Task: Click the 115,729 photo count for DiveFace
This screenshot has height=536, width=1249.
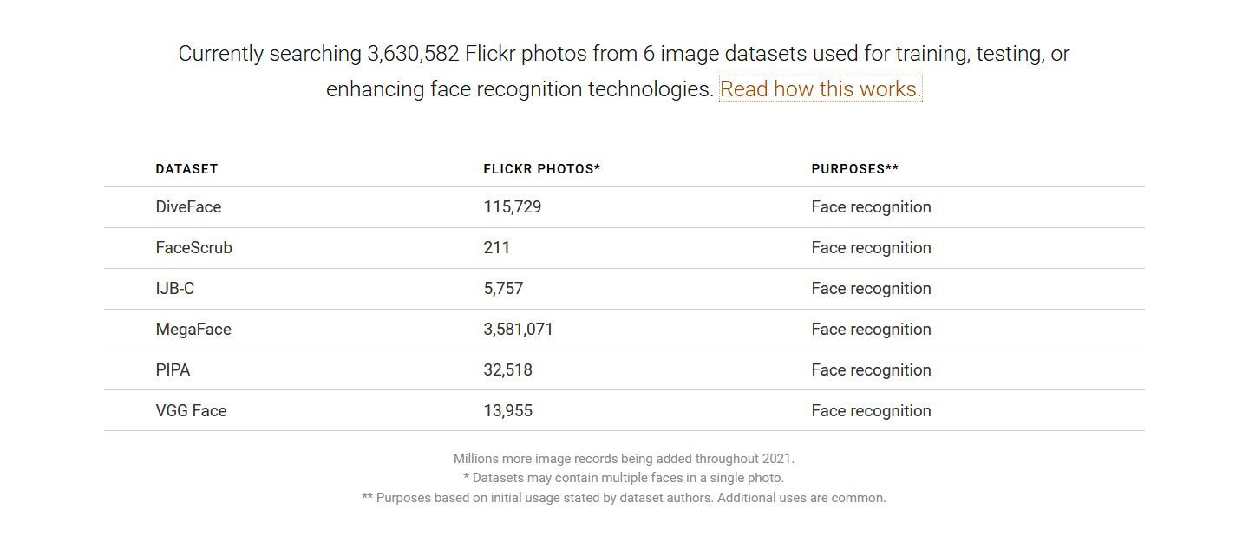Action: pyautogui.click(x=512, y=207)
